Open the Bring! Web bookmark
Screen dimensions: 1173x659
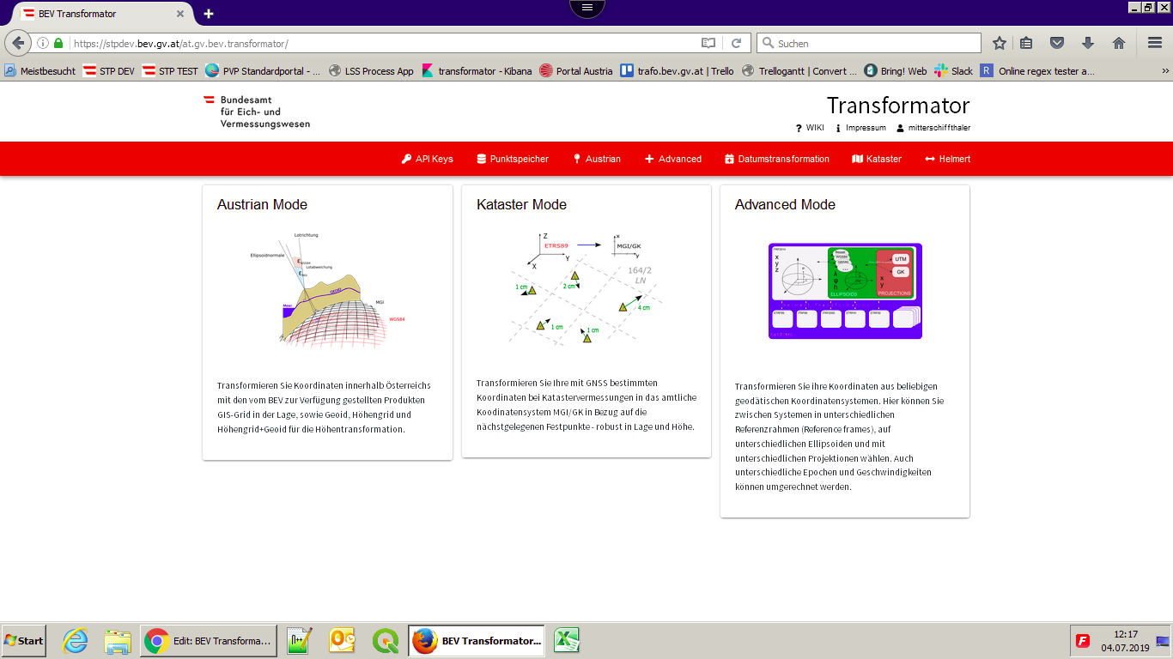click(x=896, y=71)
